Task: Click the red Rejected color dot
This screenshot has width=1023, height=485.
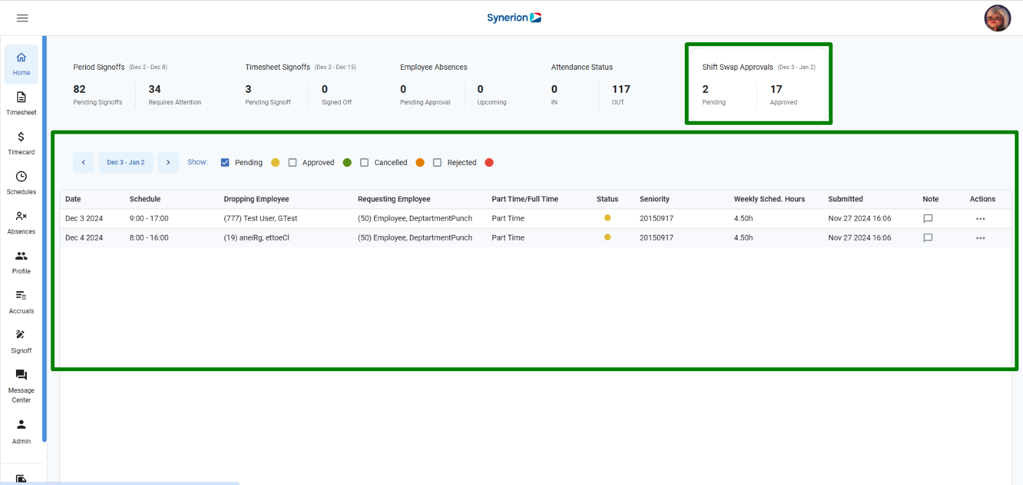Action: (489, 163)
